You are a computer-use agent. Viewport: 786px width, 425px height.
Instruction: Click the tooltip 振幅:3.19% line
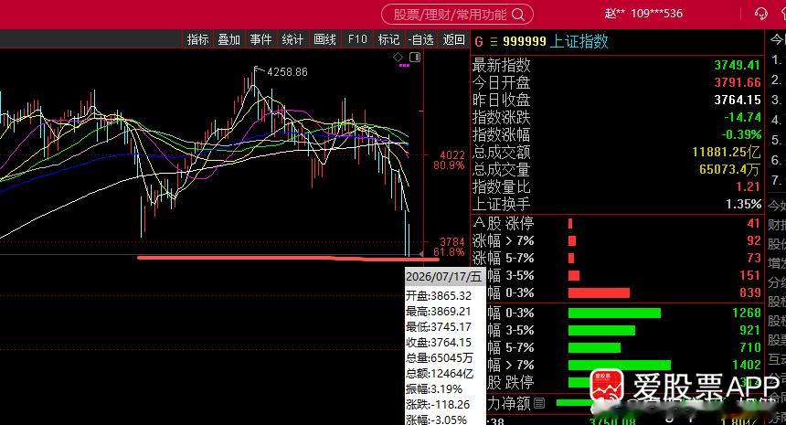434,389
